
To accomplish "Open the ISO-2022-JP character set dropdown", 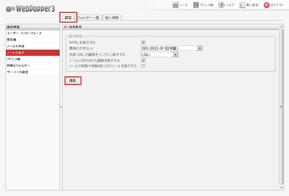I will [171, 48].
